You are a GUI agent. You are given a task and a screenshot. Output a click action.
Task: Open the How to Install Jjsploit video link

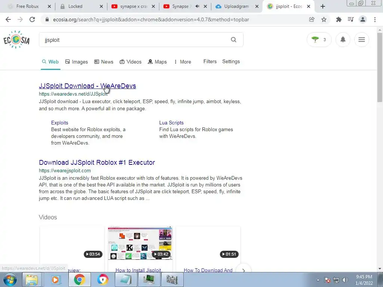pyautogui.click(x=138, y=270)
